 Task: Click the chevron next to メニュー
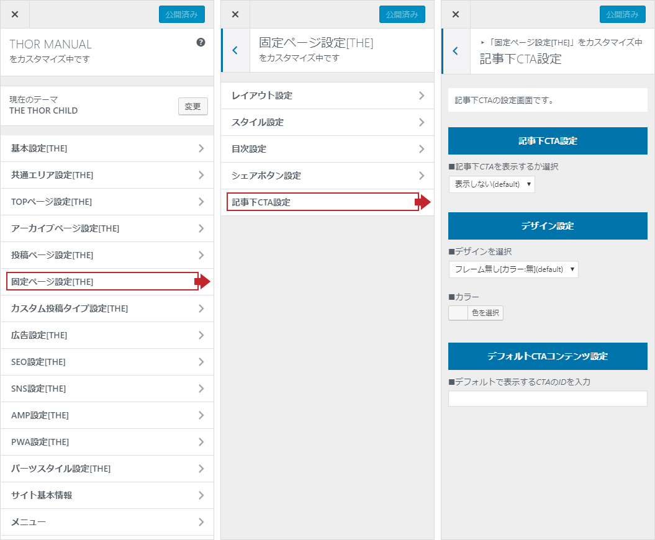coord(201,522)
